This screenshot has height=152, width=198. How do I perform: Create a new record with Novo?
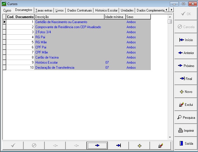(186, 92)
